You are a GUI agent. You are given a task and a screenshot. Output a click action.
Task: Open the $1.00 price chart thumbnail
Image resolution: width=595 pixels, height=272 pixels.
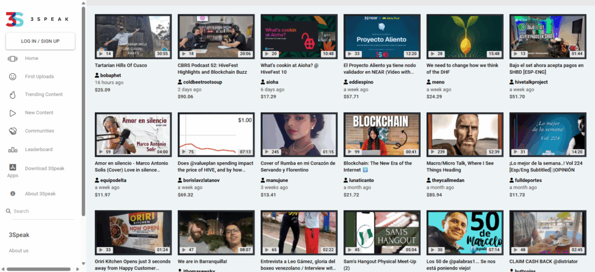pyautogui.click(x=216, y=135)
